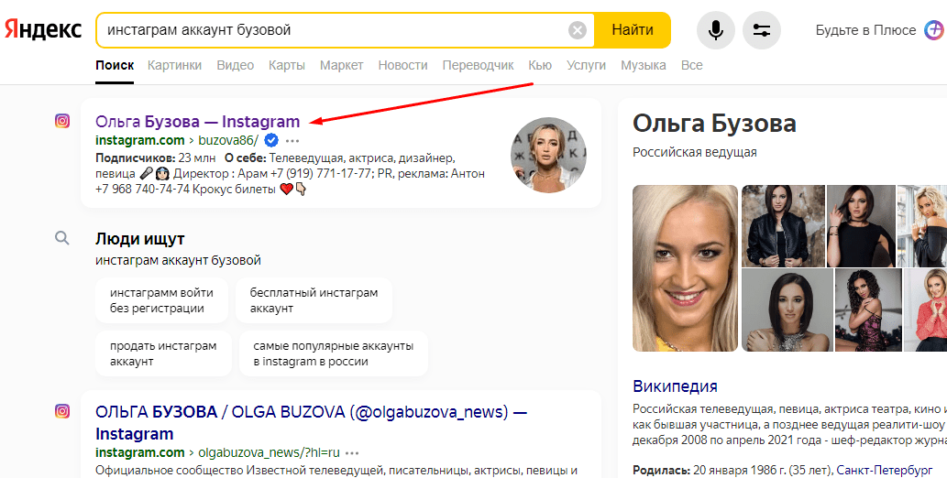Click the Plus subscription icon
Screen dimensions: 947x478
click(934, 30)
